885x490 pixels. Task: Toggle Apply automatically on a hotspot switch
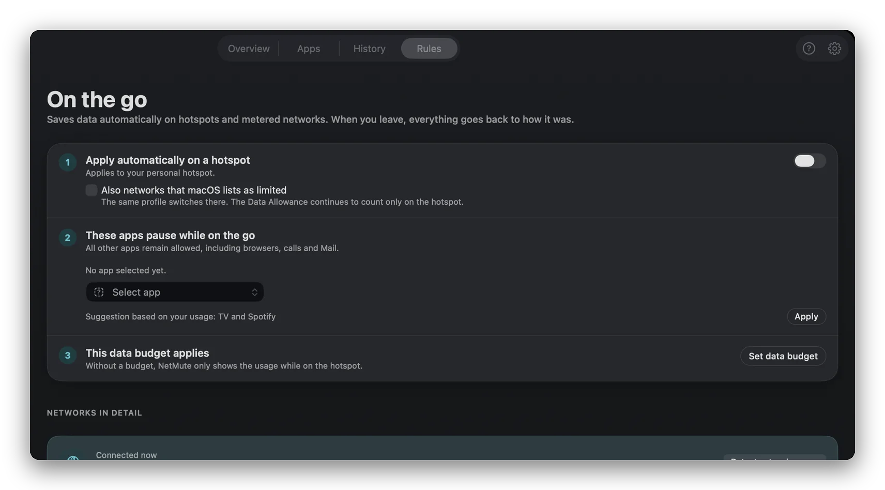[x=810, y=161]
